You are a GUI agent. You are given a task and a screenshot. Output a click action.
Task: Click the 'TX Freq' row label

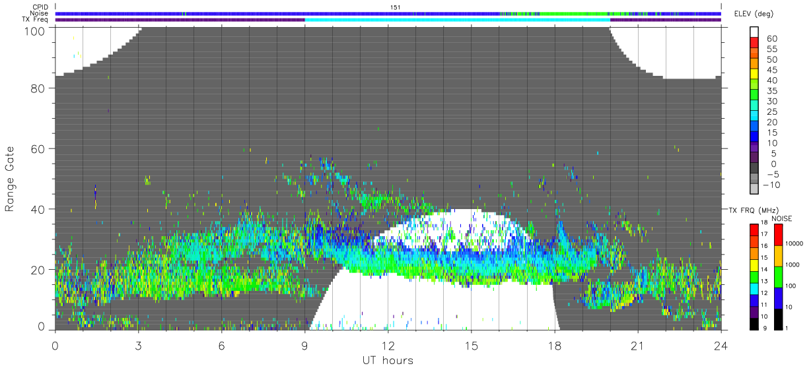click(36, 20)
